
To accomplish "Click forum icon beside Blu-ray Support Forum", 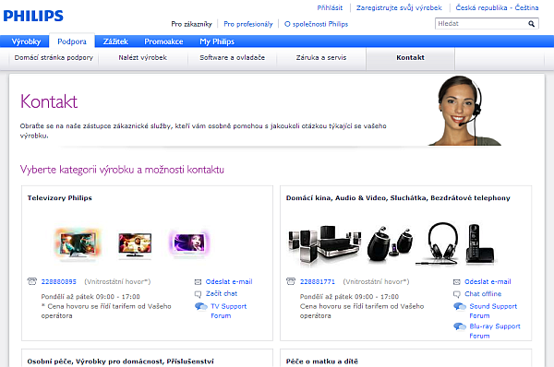I will pos(460,326).
